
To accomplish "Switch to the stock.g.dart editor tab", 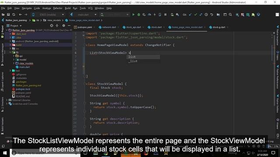I will pyautogui.click(x=219, y=27).
